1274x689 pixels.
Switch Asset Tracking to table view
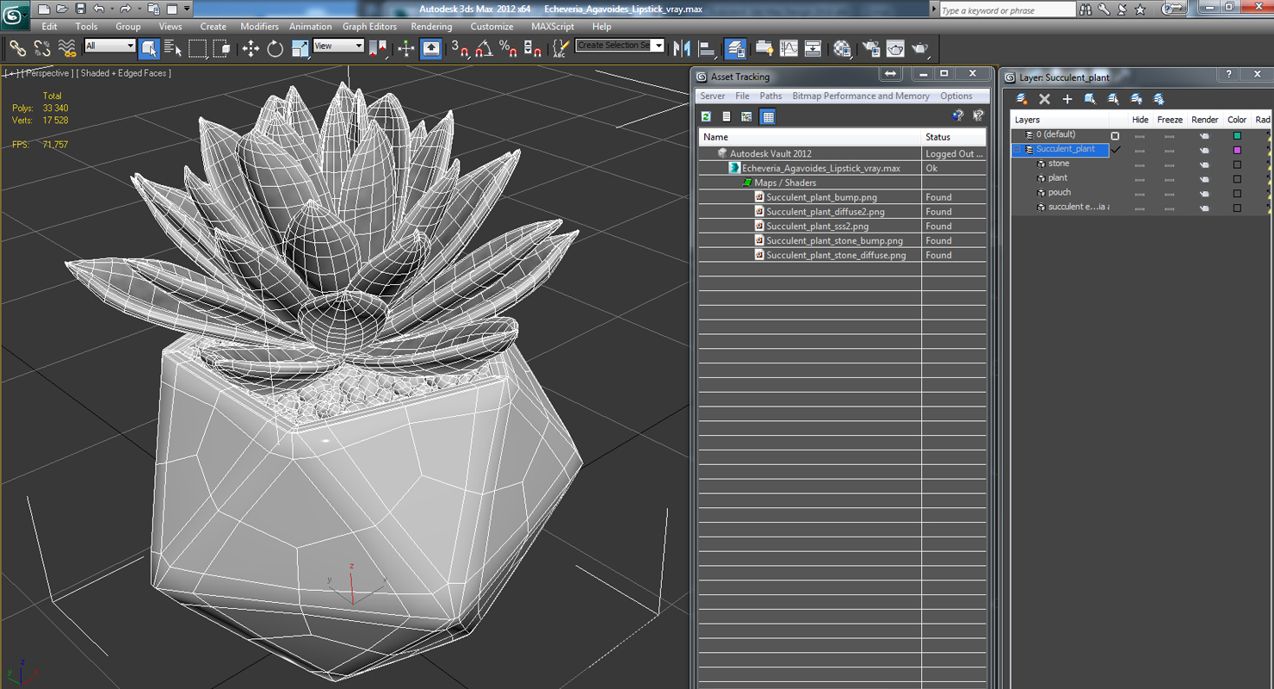(768, 116)
